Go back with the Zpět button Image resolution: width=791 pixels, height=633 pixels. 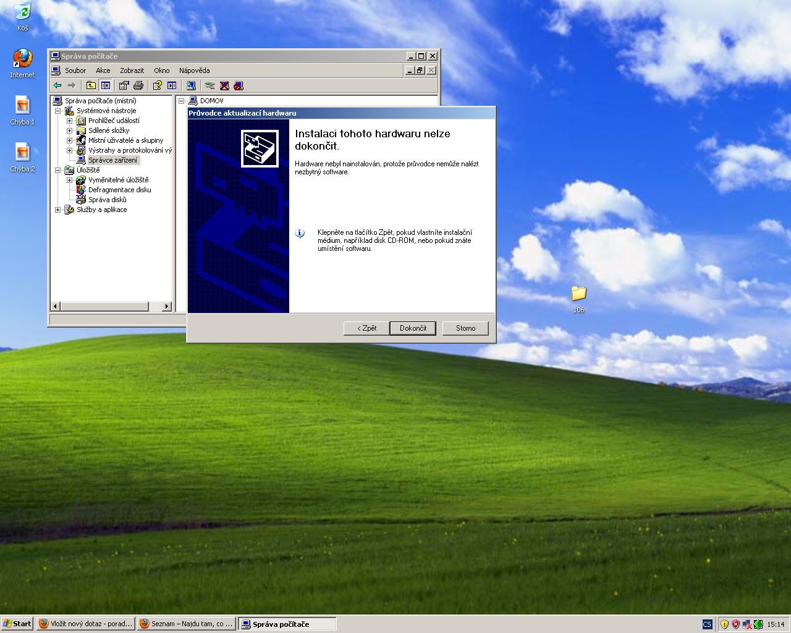click(x=366, y=328)
